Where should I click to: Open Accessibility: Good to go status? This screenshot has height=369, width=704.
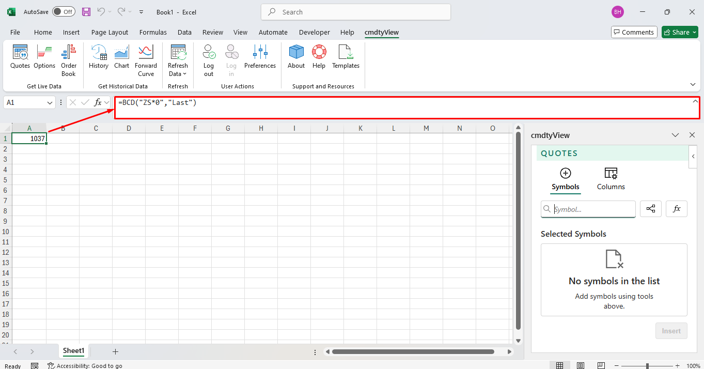point(85,365)
